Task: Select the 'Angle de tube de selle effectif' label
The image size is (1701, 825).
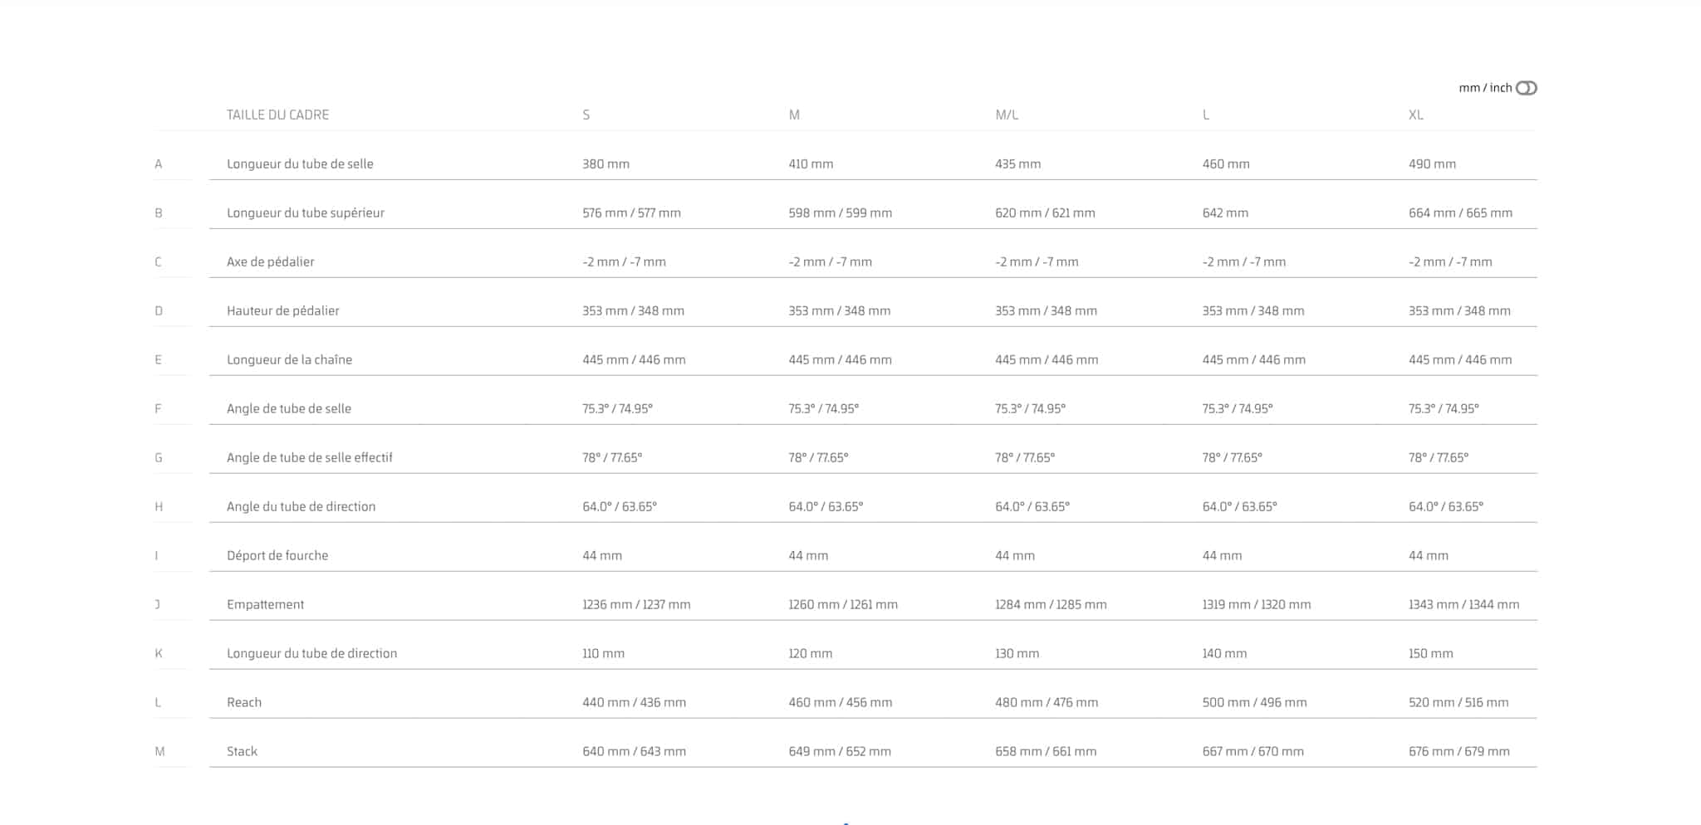Action: (x=309, y=457)
